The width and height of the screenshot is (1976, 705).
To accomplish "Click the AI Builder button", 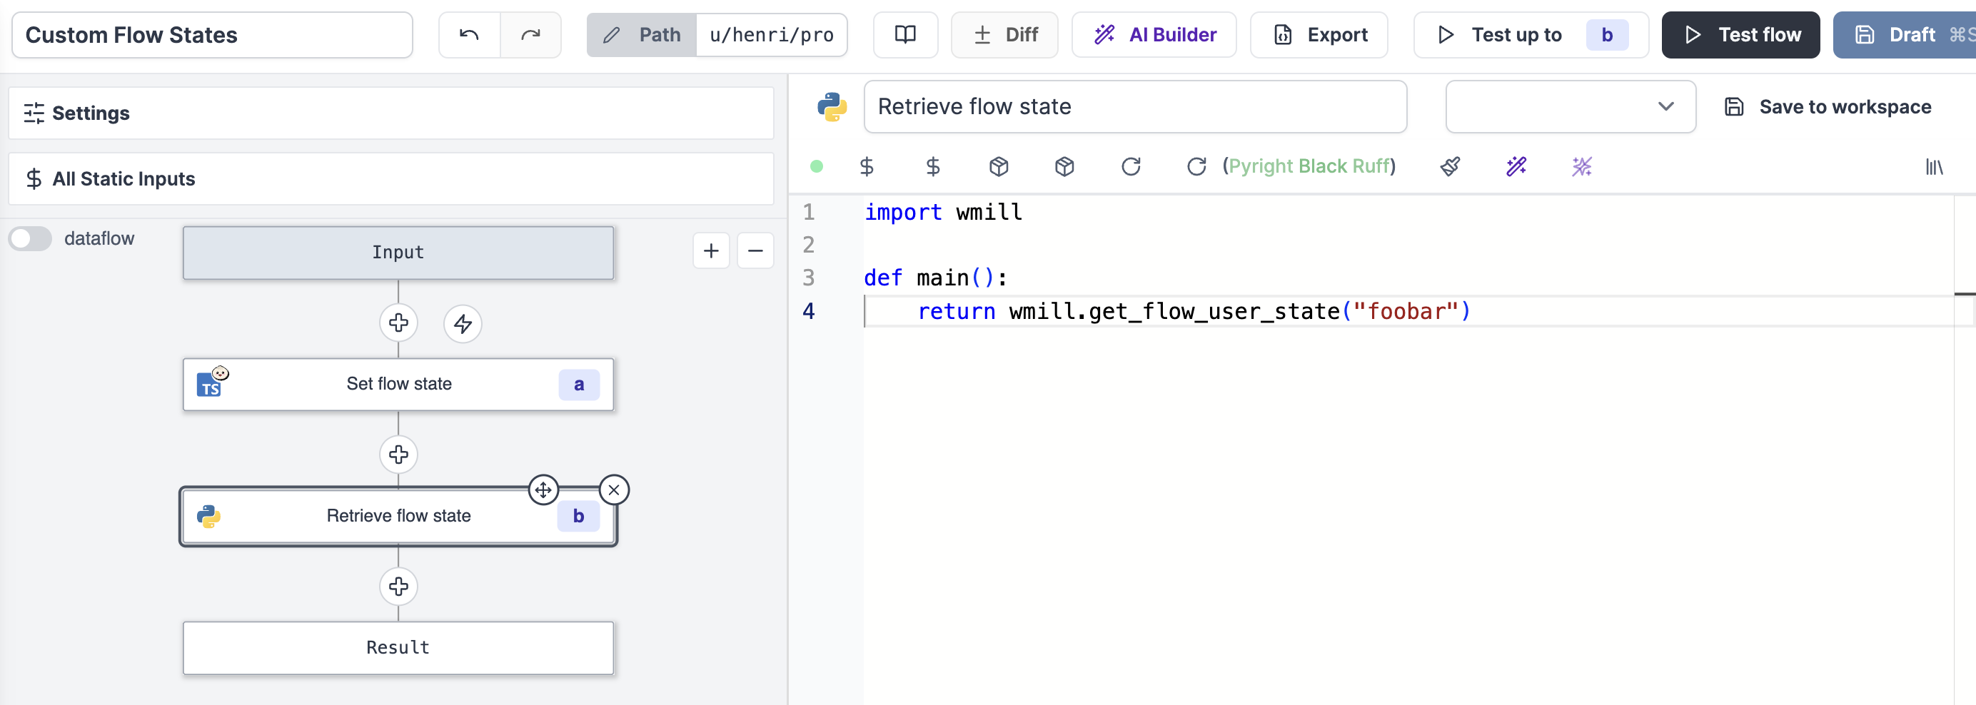I will [1154, 34].
